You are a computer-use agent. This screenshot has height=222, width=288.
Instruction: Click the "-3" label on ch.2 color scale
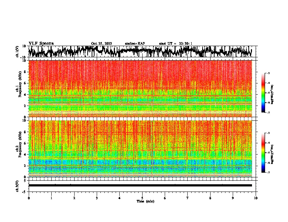(x=268, y=133)
